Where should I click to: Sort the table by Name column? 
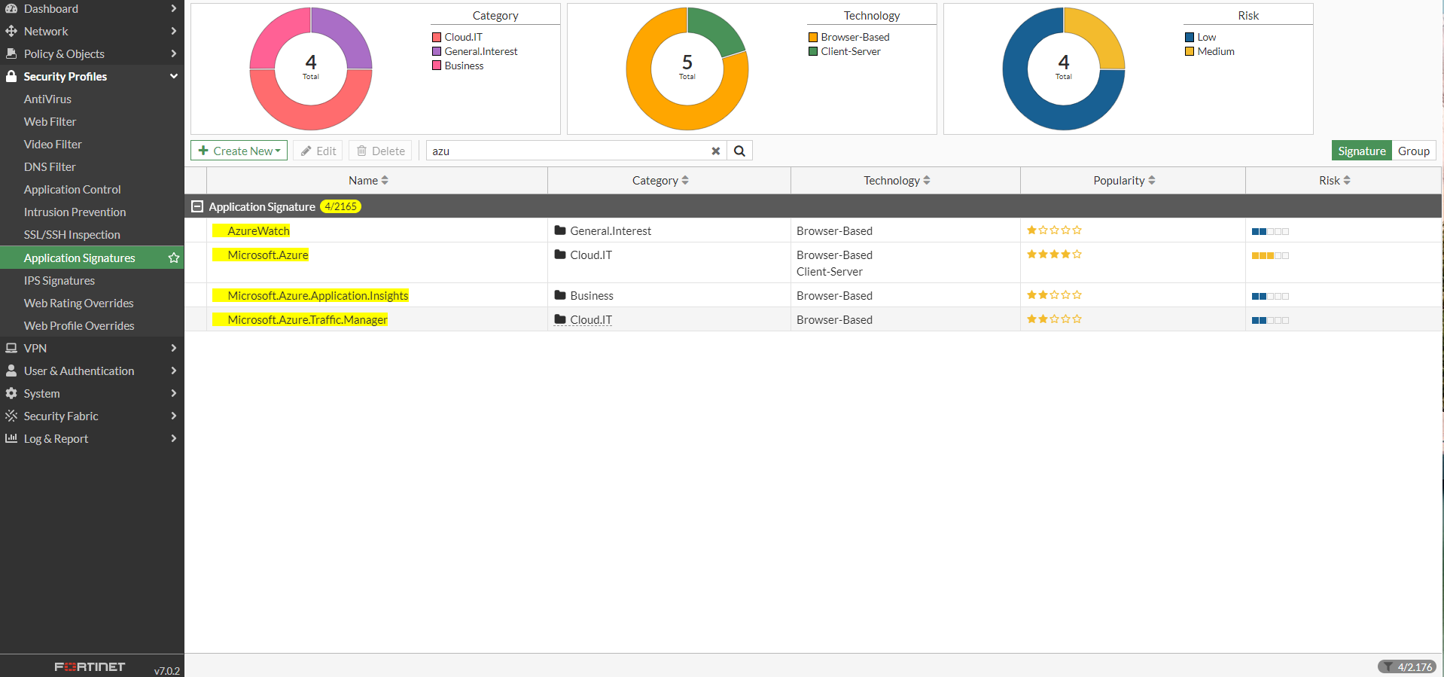click(x=369, y=181)
